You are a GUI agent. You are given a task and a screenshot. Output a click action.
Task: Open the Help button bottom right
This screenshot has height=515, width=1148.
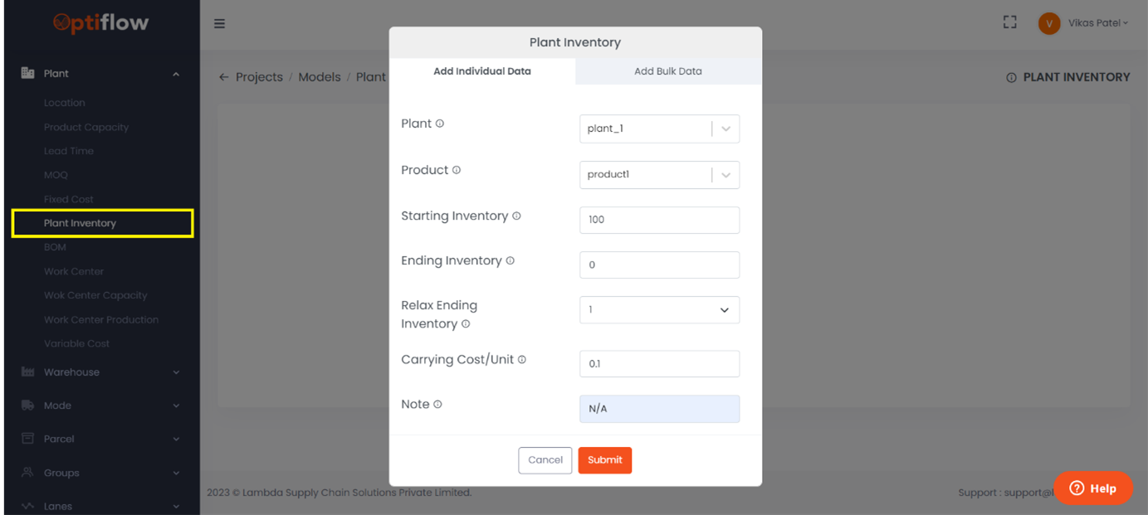(x=1093, y=488)
